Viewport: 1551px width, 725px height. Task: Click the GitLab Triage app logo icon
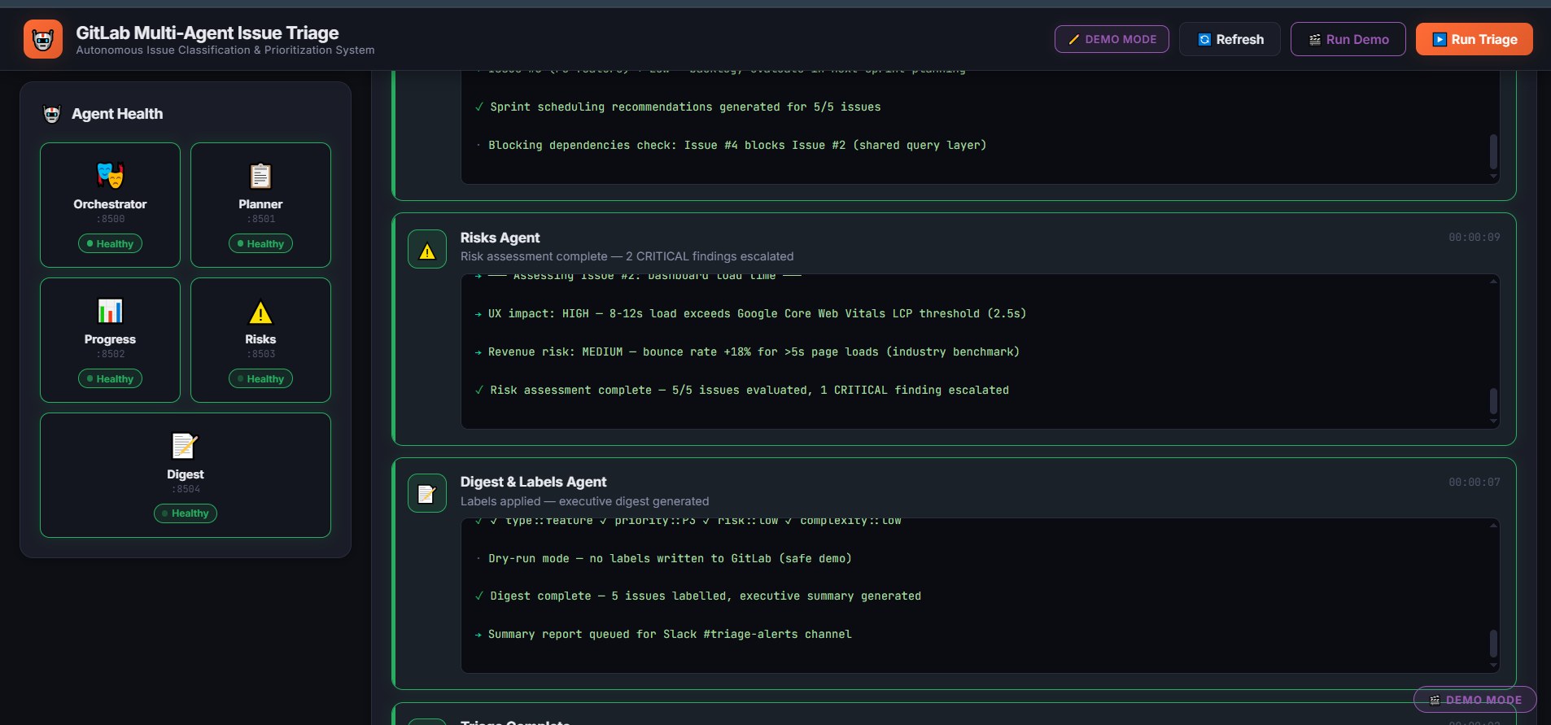click(x=43, y=39)
